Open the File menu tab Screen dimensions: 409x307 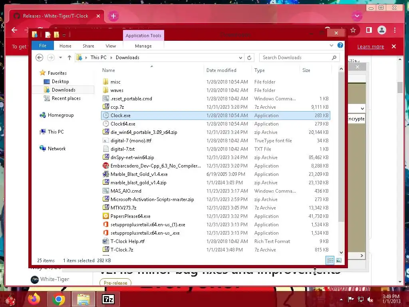point(42,46)
